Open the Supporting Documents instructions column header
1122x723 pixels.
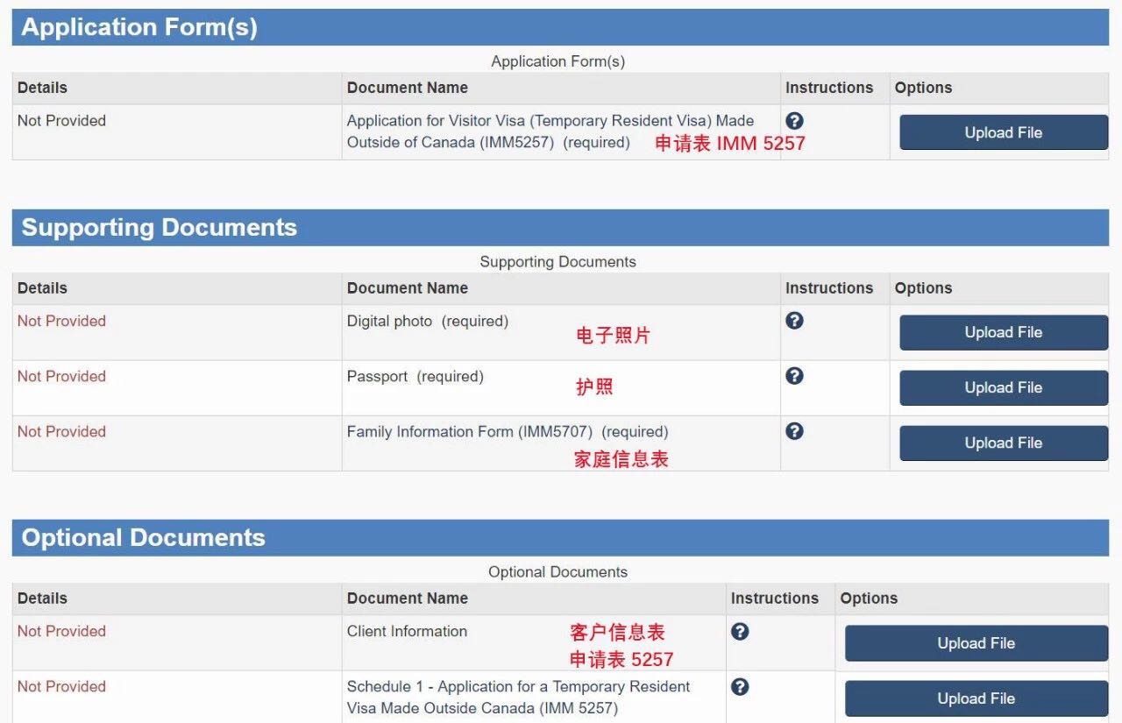[828, 287]
